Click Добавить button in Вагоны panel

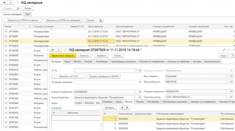[110, 108]
